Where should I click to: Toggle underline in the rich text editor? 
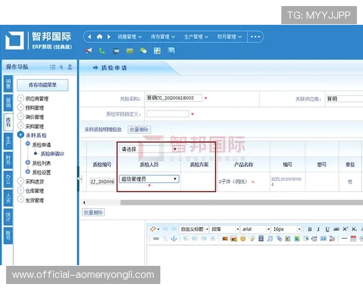[327, 229]
